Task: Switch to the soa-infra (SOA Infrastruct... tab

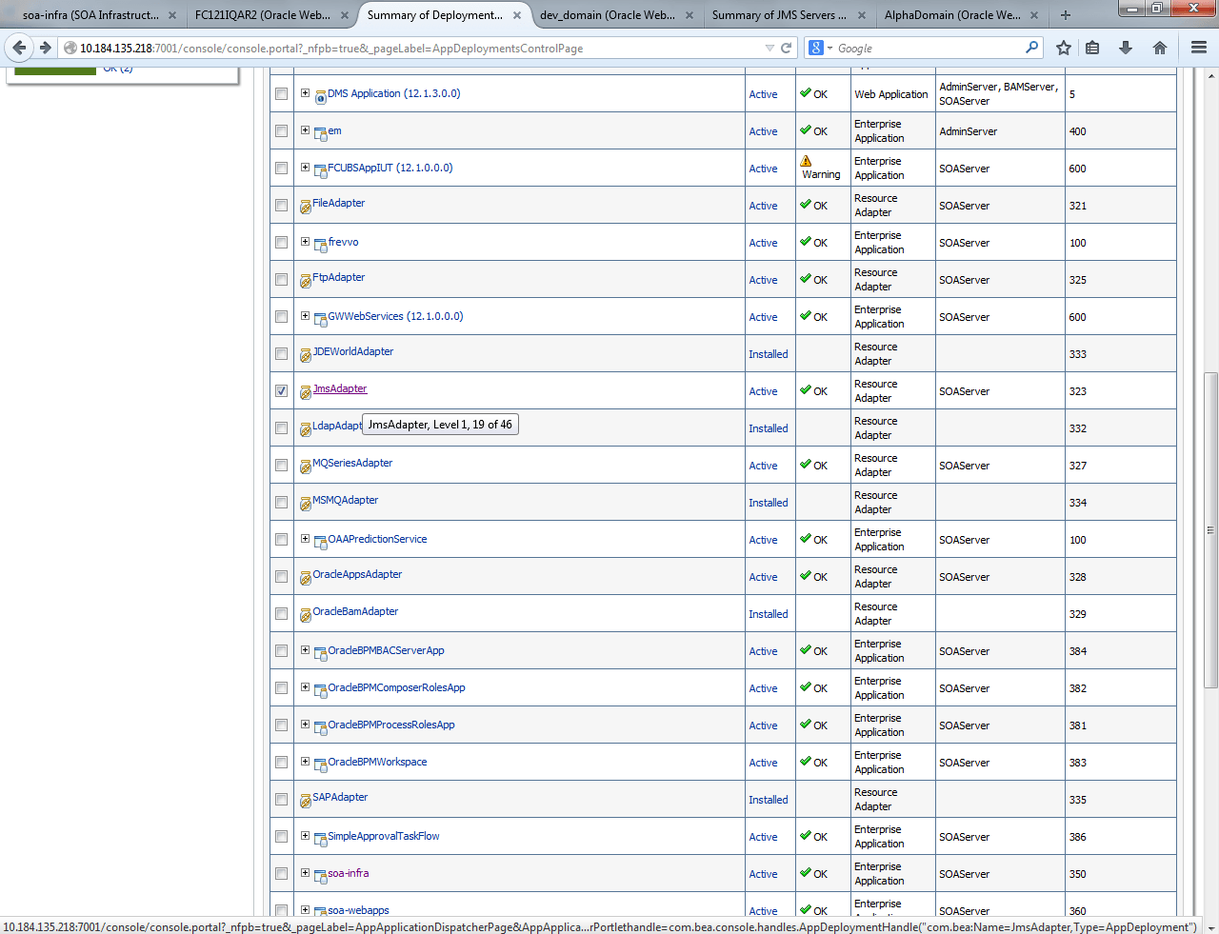Action: 90,14
